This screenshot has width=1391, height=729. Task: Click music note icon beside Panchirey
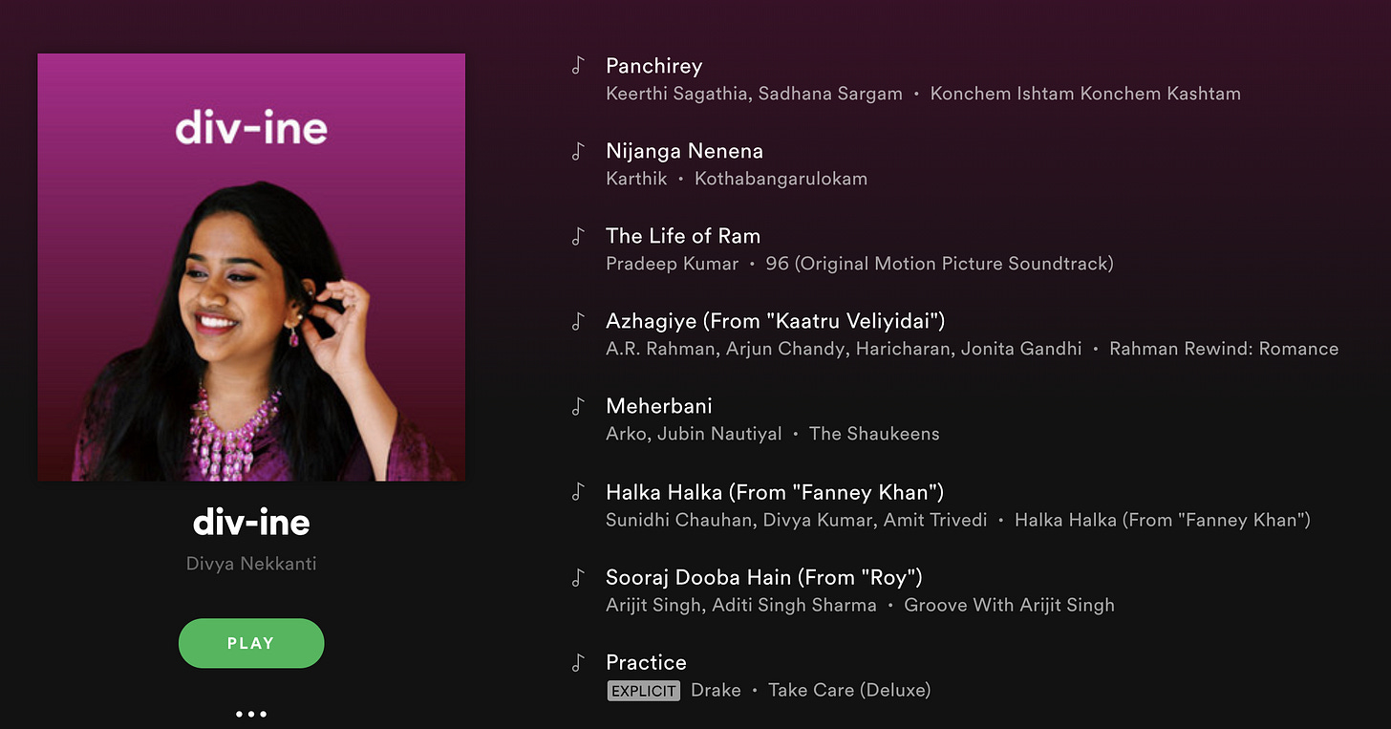577,66
